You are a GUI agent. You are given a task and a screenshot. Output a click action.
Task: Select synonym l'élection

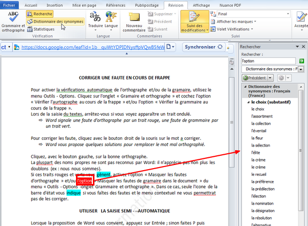(x=259, y=196)
